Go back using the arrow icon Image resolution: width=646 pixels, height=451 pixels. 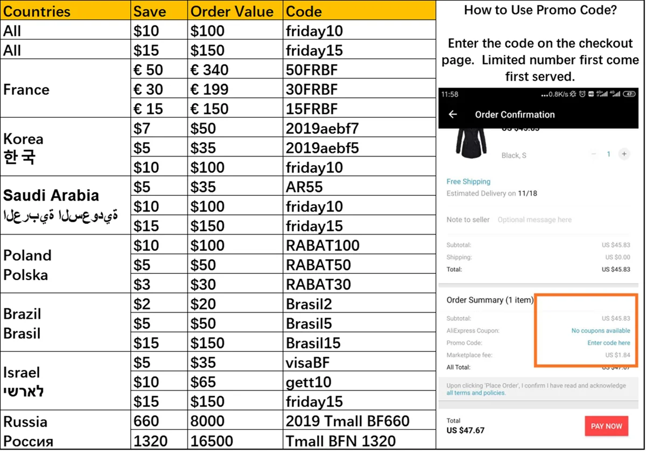453,115
